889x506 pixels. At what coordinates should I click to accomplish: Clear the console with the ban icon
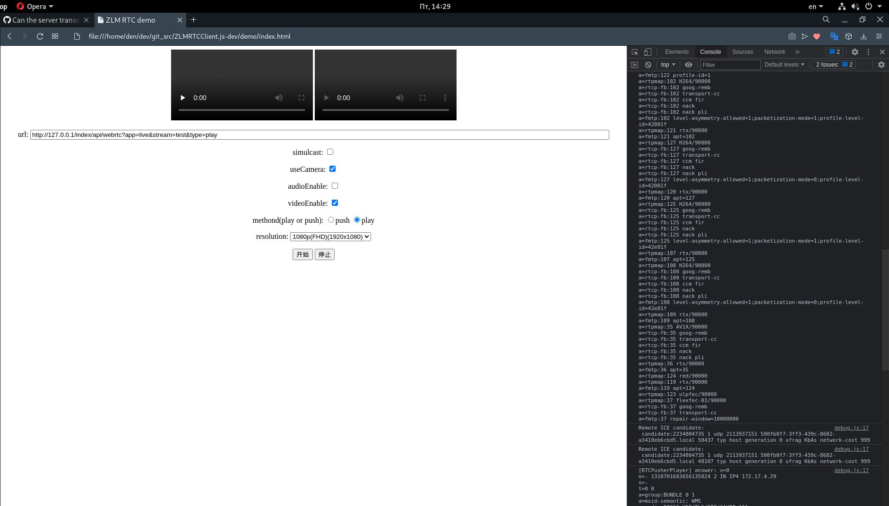click(648, 65)
